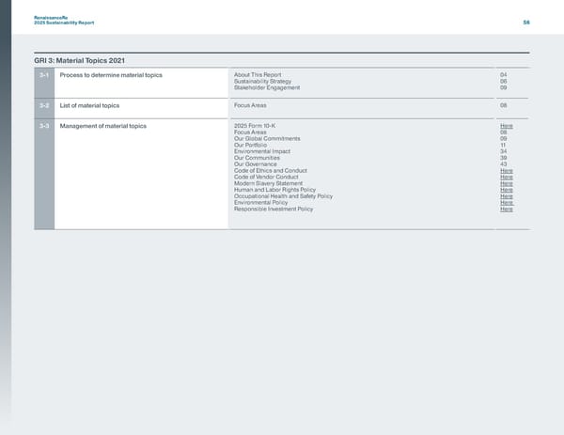564x435 pixels.
Task: Click Process to determine material topics
Action: click(111, 75)
